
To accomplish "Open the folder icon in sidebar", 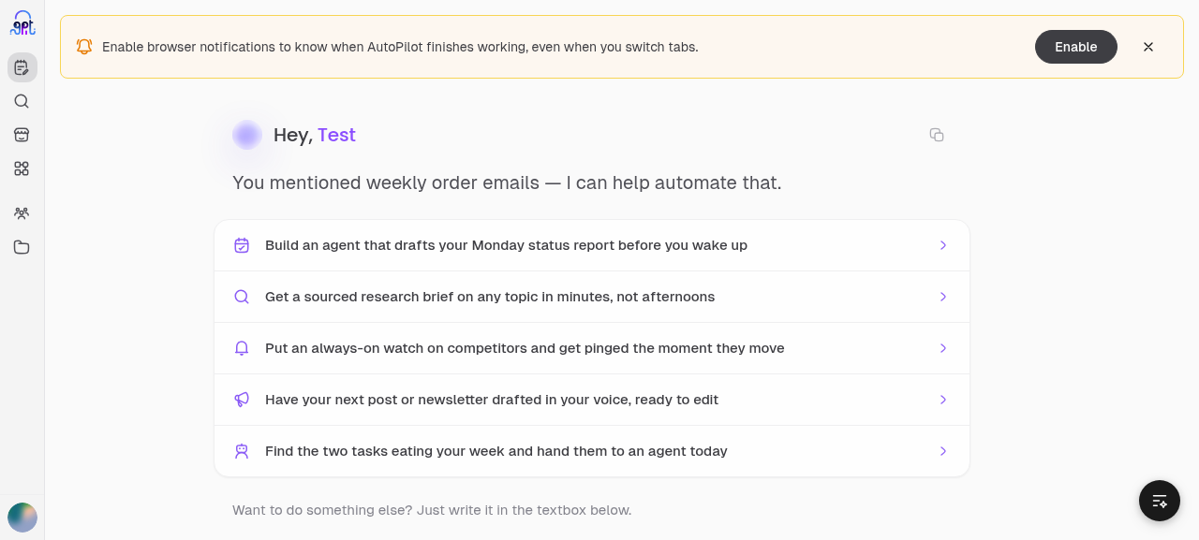I will 22,247.
